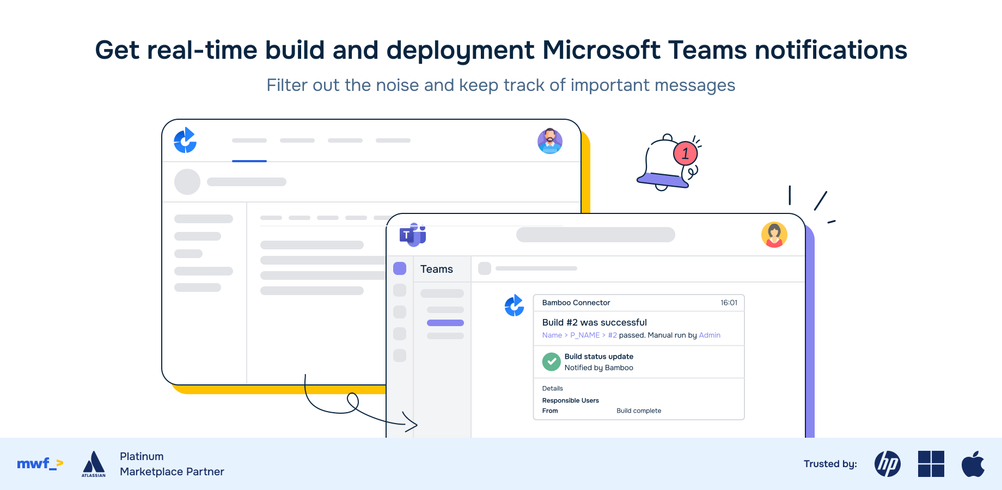Screen dimensions: 1002x490
Task: Click the 16:01 message timestamp
Action: tap(729, 303)
